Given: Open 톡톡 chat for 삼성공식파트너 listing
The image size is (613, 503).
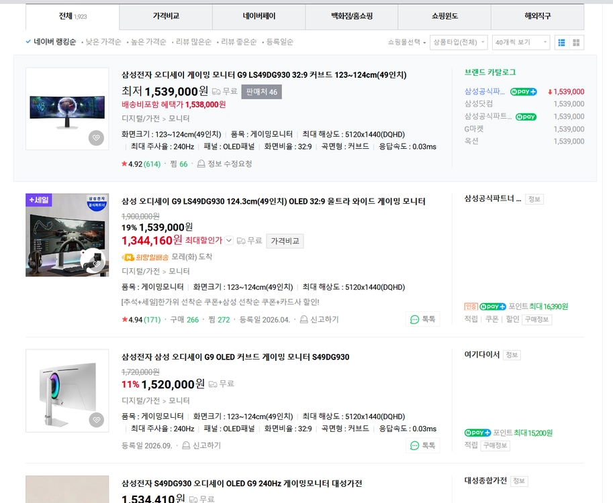Looking at the screenshot, I should (422, 319).
